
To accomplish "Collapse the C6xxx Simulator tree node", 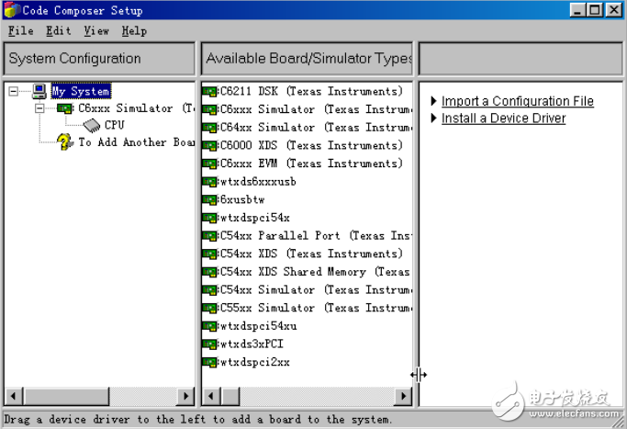I will 39,108.
